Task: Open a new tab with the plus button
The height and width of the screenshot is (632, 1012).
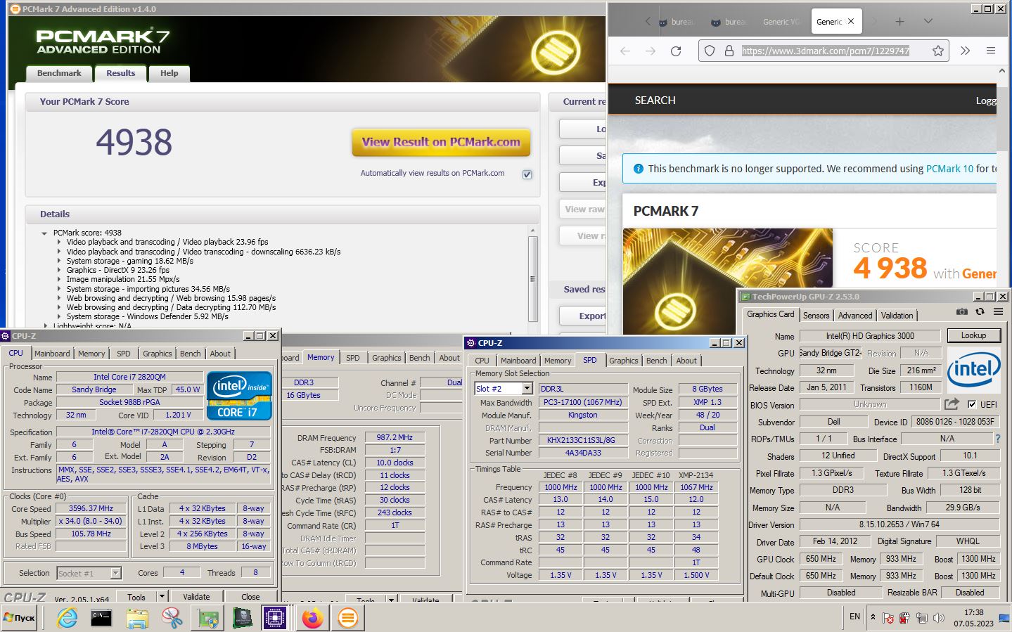Action: pos(899,22)
